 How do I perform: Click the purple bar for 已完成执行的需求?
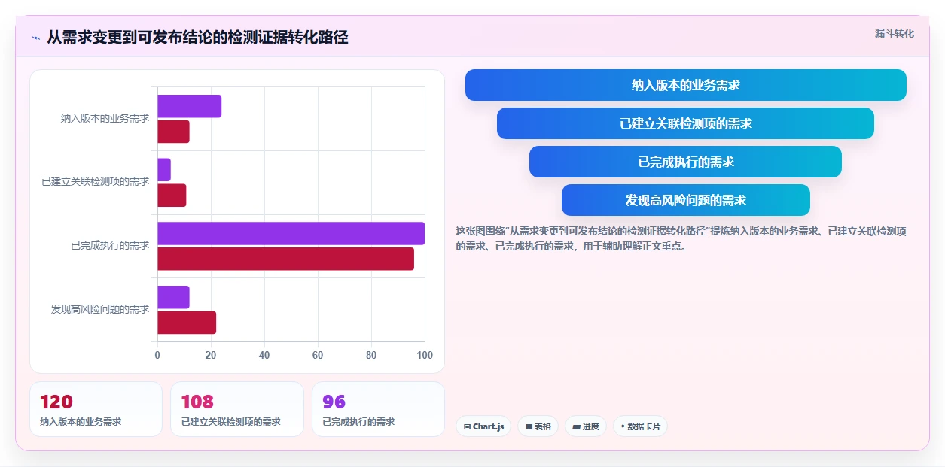291,233
